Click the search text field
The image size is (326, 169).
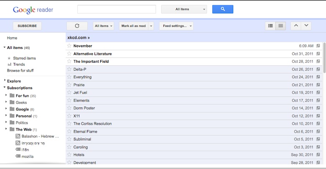pyautogui.click(x=117, y=9)
